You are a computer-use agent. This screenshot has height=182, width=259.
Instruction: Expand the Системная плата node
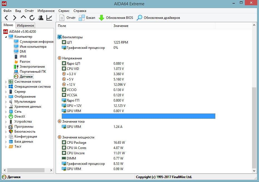(x=6, y=82)
